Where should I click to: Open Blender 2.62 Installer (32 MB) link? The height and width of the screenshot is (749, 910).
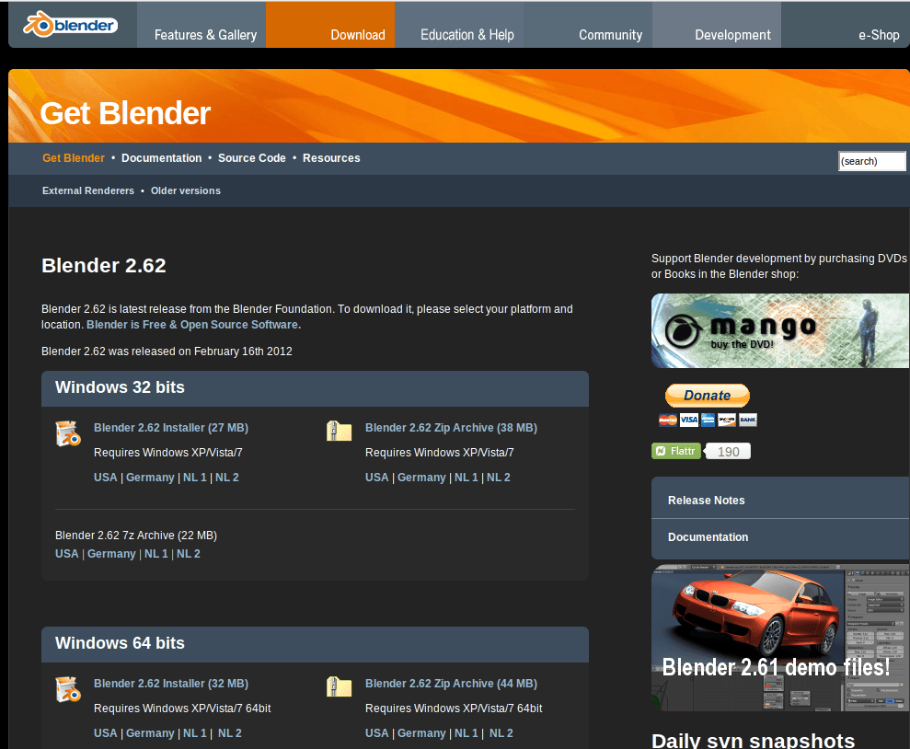(171, 684)
